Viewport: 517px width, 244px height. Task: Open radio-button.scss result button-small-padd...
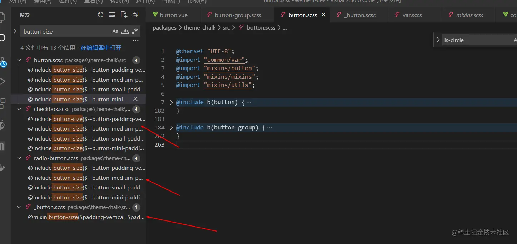pos(86,187)
